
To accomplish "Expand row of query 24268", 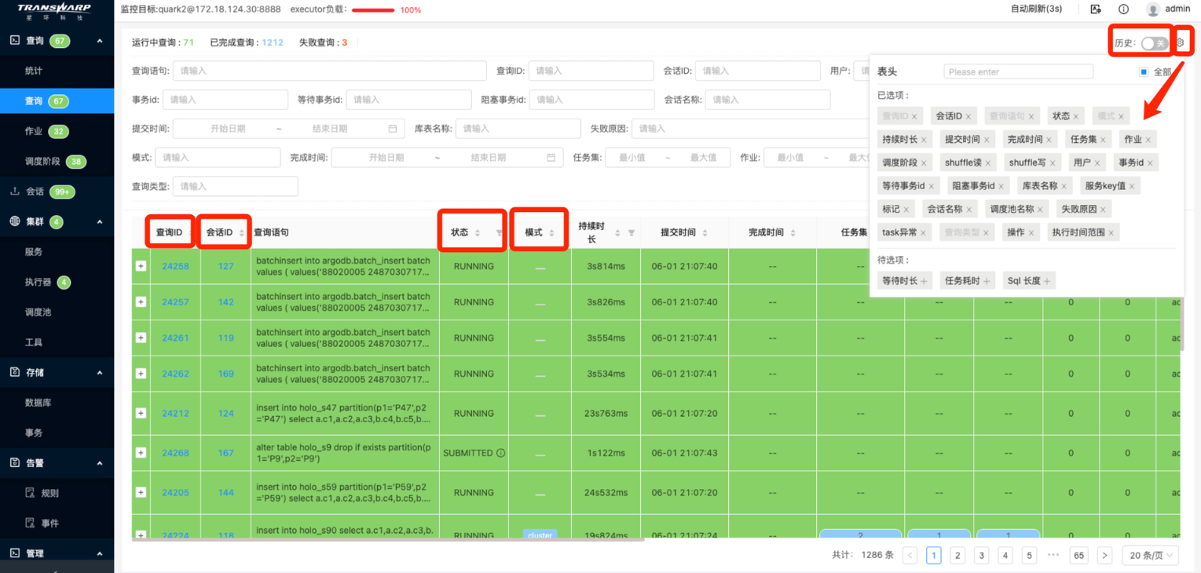I will (141, 453).
